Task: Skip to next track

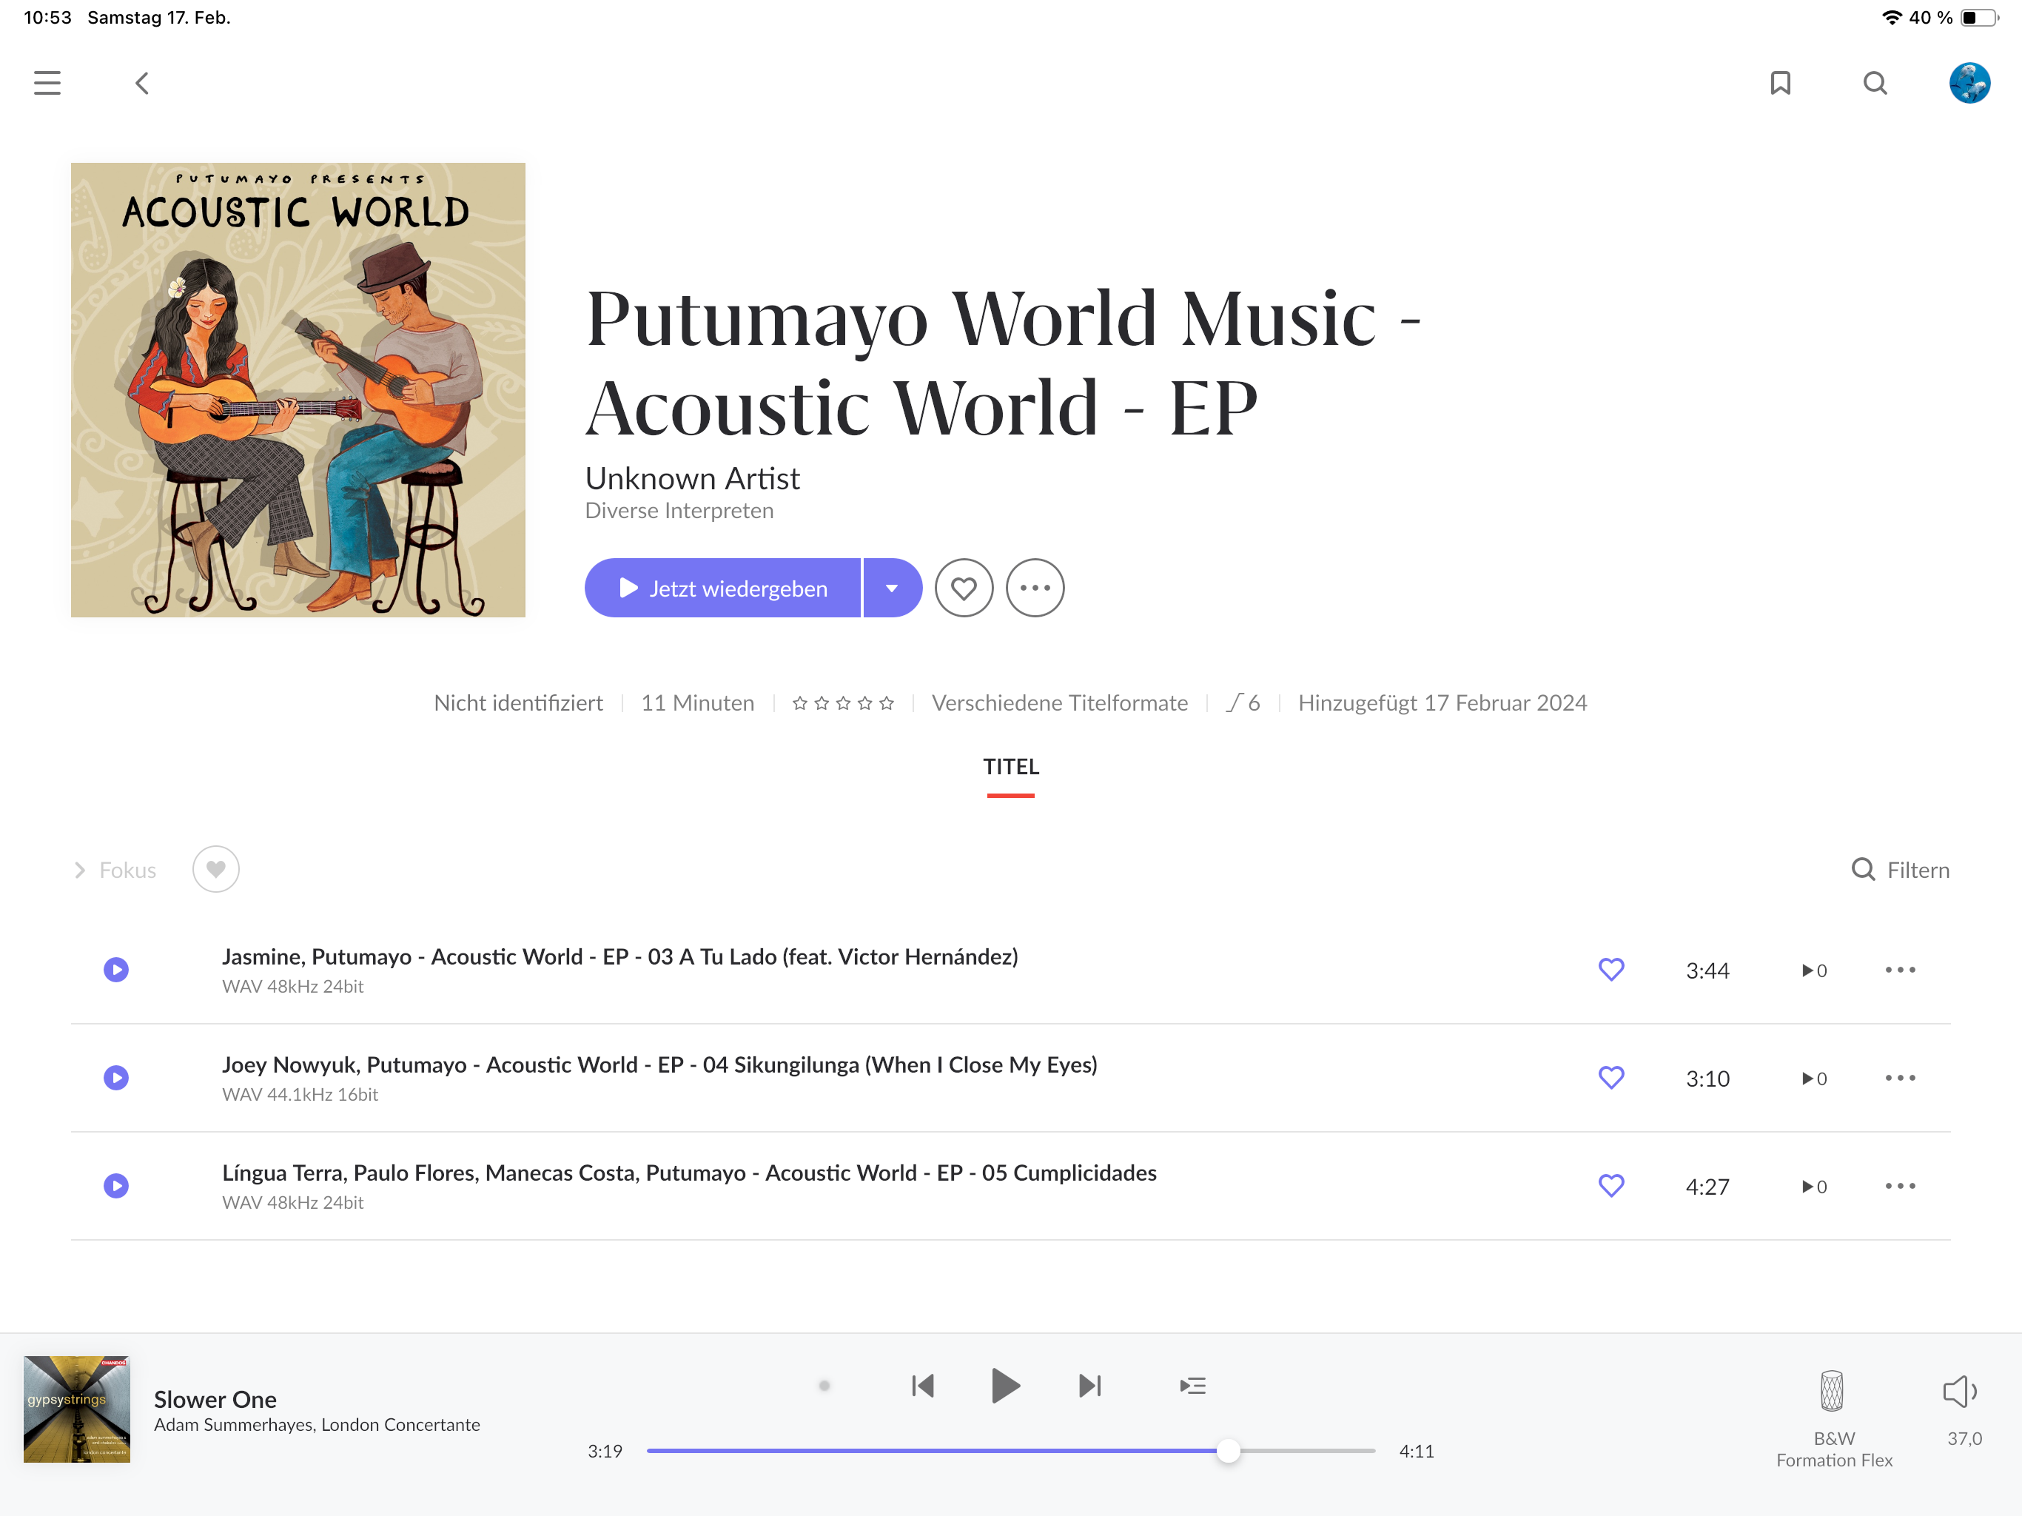Action: [1089, 1385]
